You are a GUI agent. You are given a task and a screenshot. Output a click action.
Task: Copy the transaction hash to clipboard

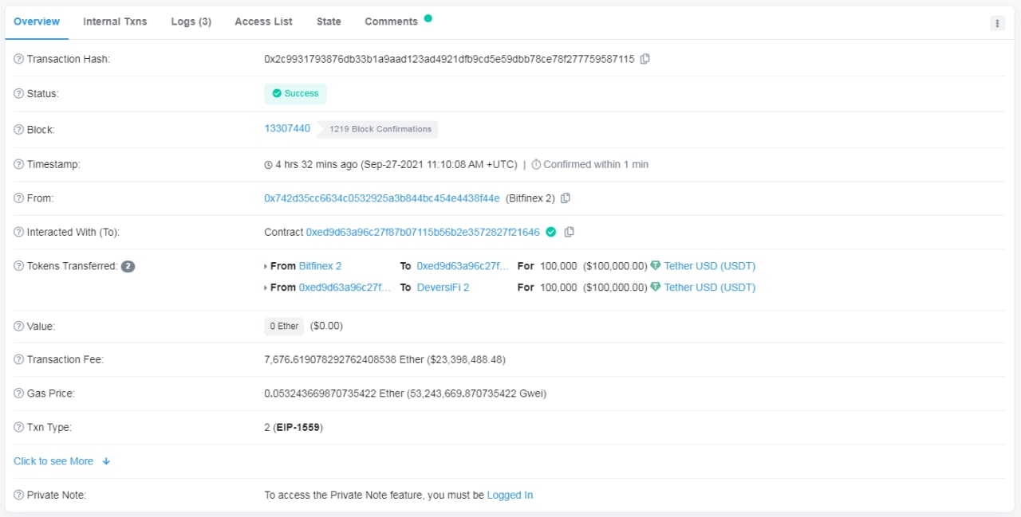point(645,59)
